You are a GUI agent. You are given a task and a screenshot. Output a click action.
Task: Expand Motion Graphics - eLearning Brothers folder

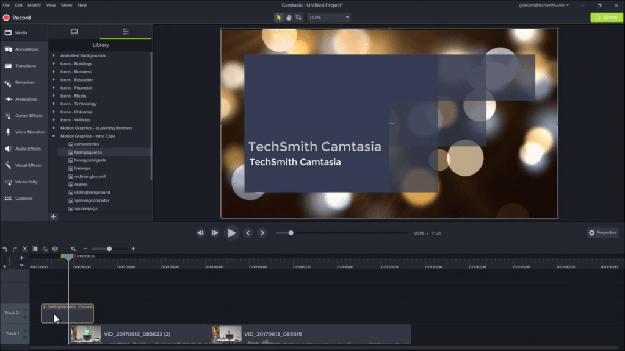[54, 128]
